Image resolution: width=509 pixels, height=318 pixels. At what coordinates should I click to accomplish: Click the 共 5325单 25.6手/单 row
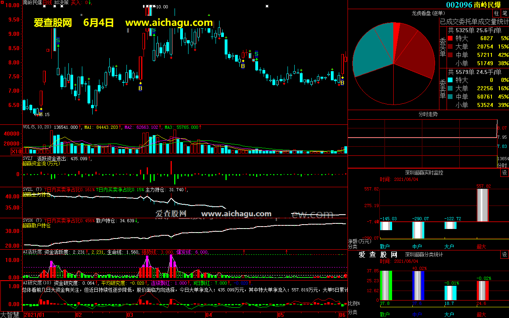pos(474,30)
